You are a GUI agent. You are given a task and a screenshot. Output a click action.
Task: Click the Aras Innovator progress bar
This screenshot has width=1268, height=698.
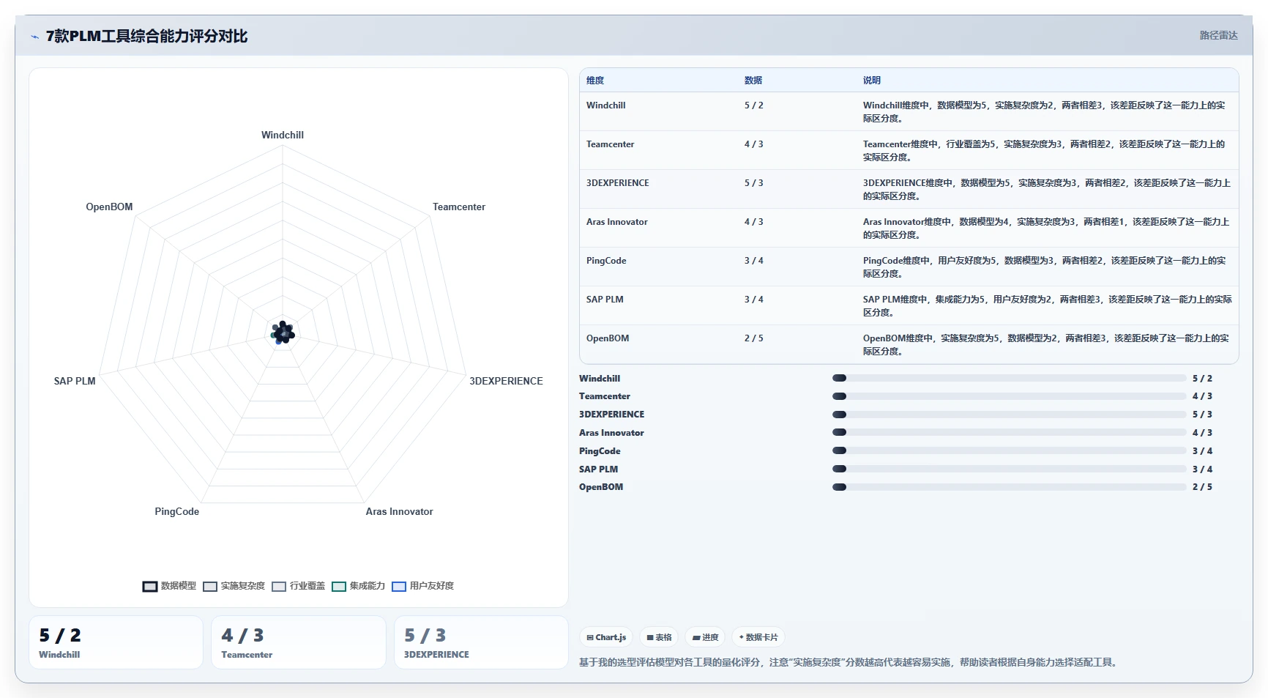(x=1009, y=433)
